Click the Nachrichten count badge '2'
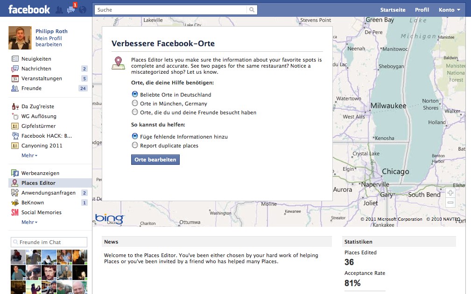This screenshot has height=294, width=471. [x=84, y=69]
